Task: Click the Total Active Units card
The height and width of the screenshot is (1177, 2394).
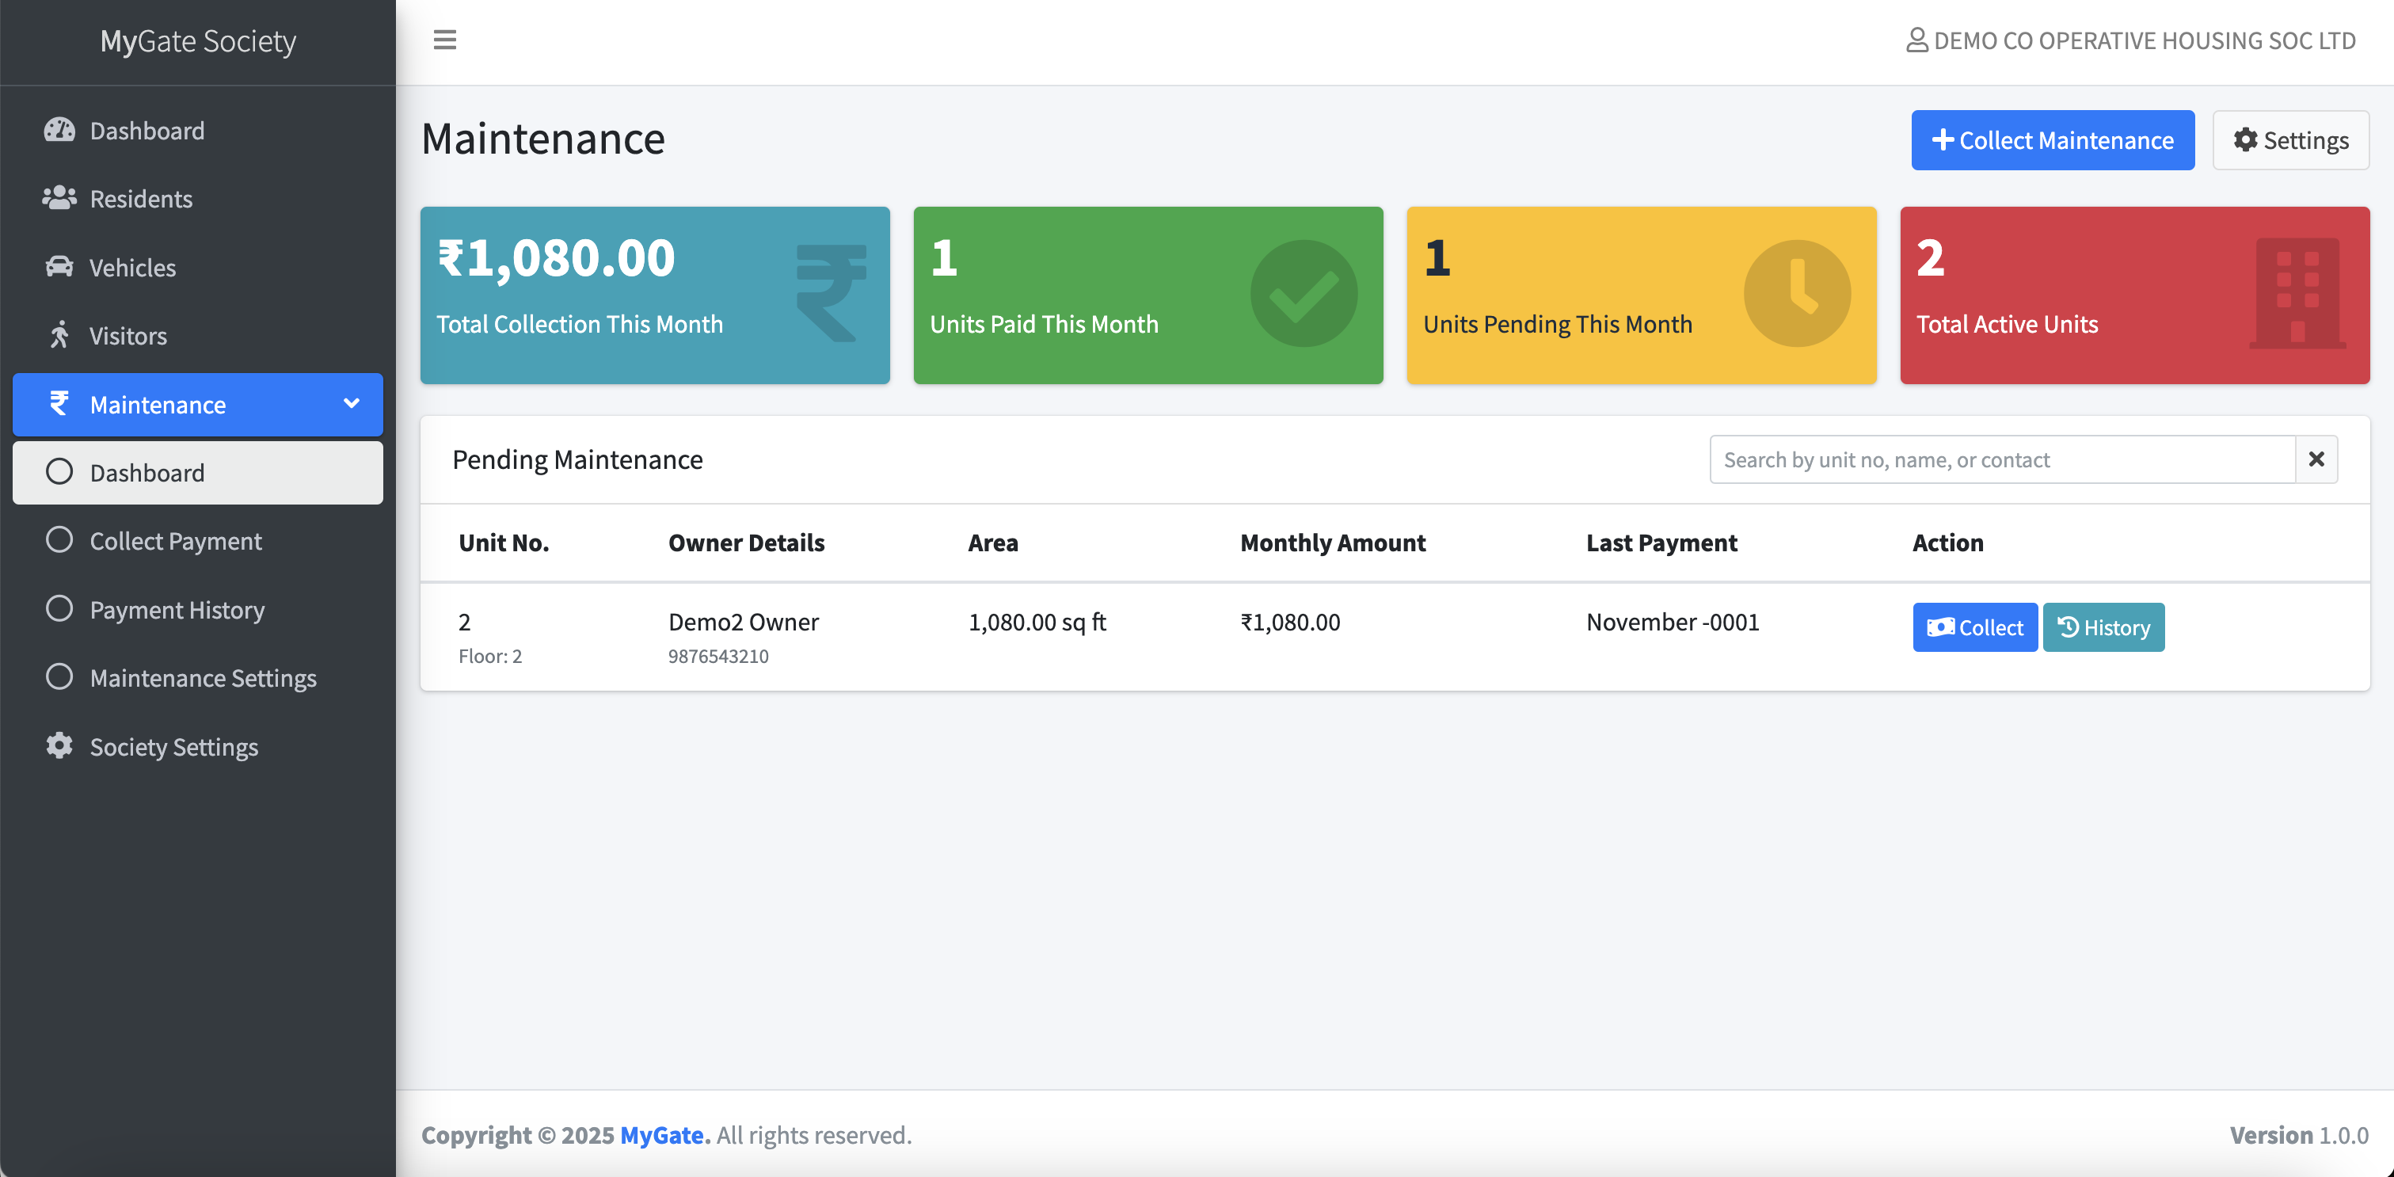Action: pos(2135,295)
